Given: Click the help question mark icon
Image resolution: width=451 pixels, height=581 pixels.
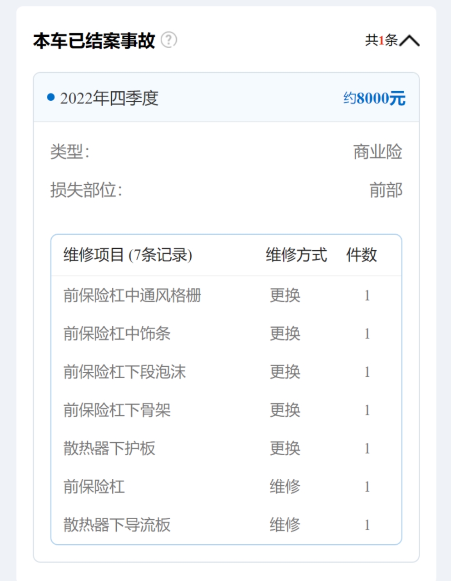Looking at the screenshot, I should (169, 40).
